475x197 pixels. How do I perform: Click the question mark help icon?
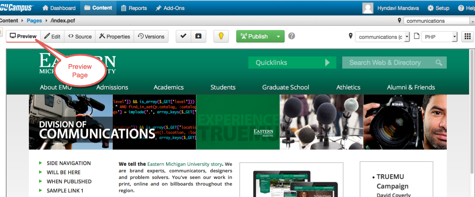292,36
